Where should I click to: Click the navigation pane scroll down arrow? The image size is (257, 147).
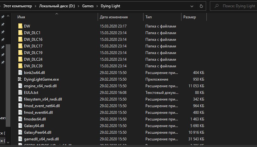(8, 143)
